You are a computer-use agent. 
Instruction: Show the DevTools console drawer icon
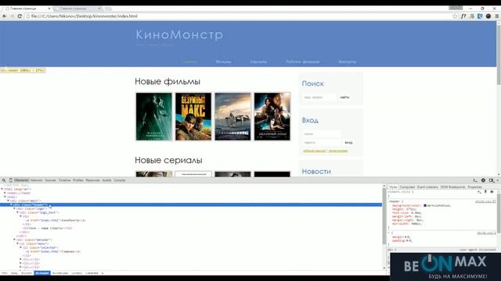(x=475, y=180)
